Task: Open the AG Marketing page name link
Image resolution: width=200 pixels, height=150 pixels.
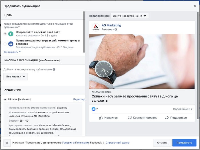Action: (111, 25)
